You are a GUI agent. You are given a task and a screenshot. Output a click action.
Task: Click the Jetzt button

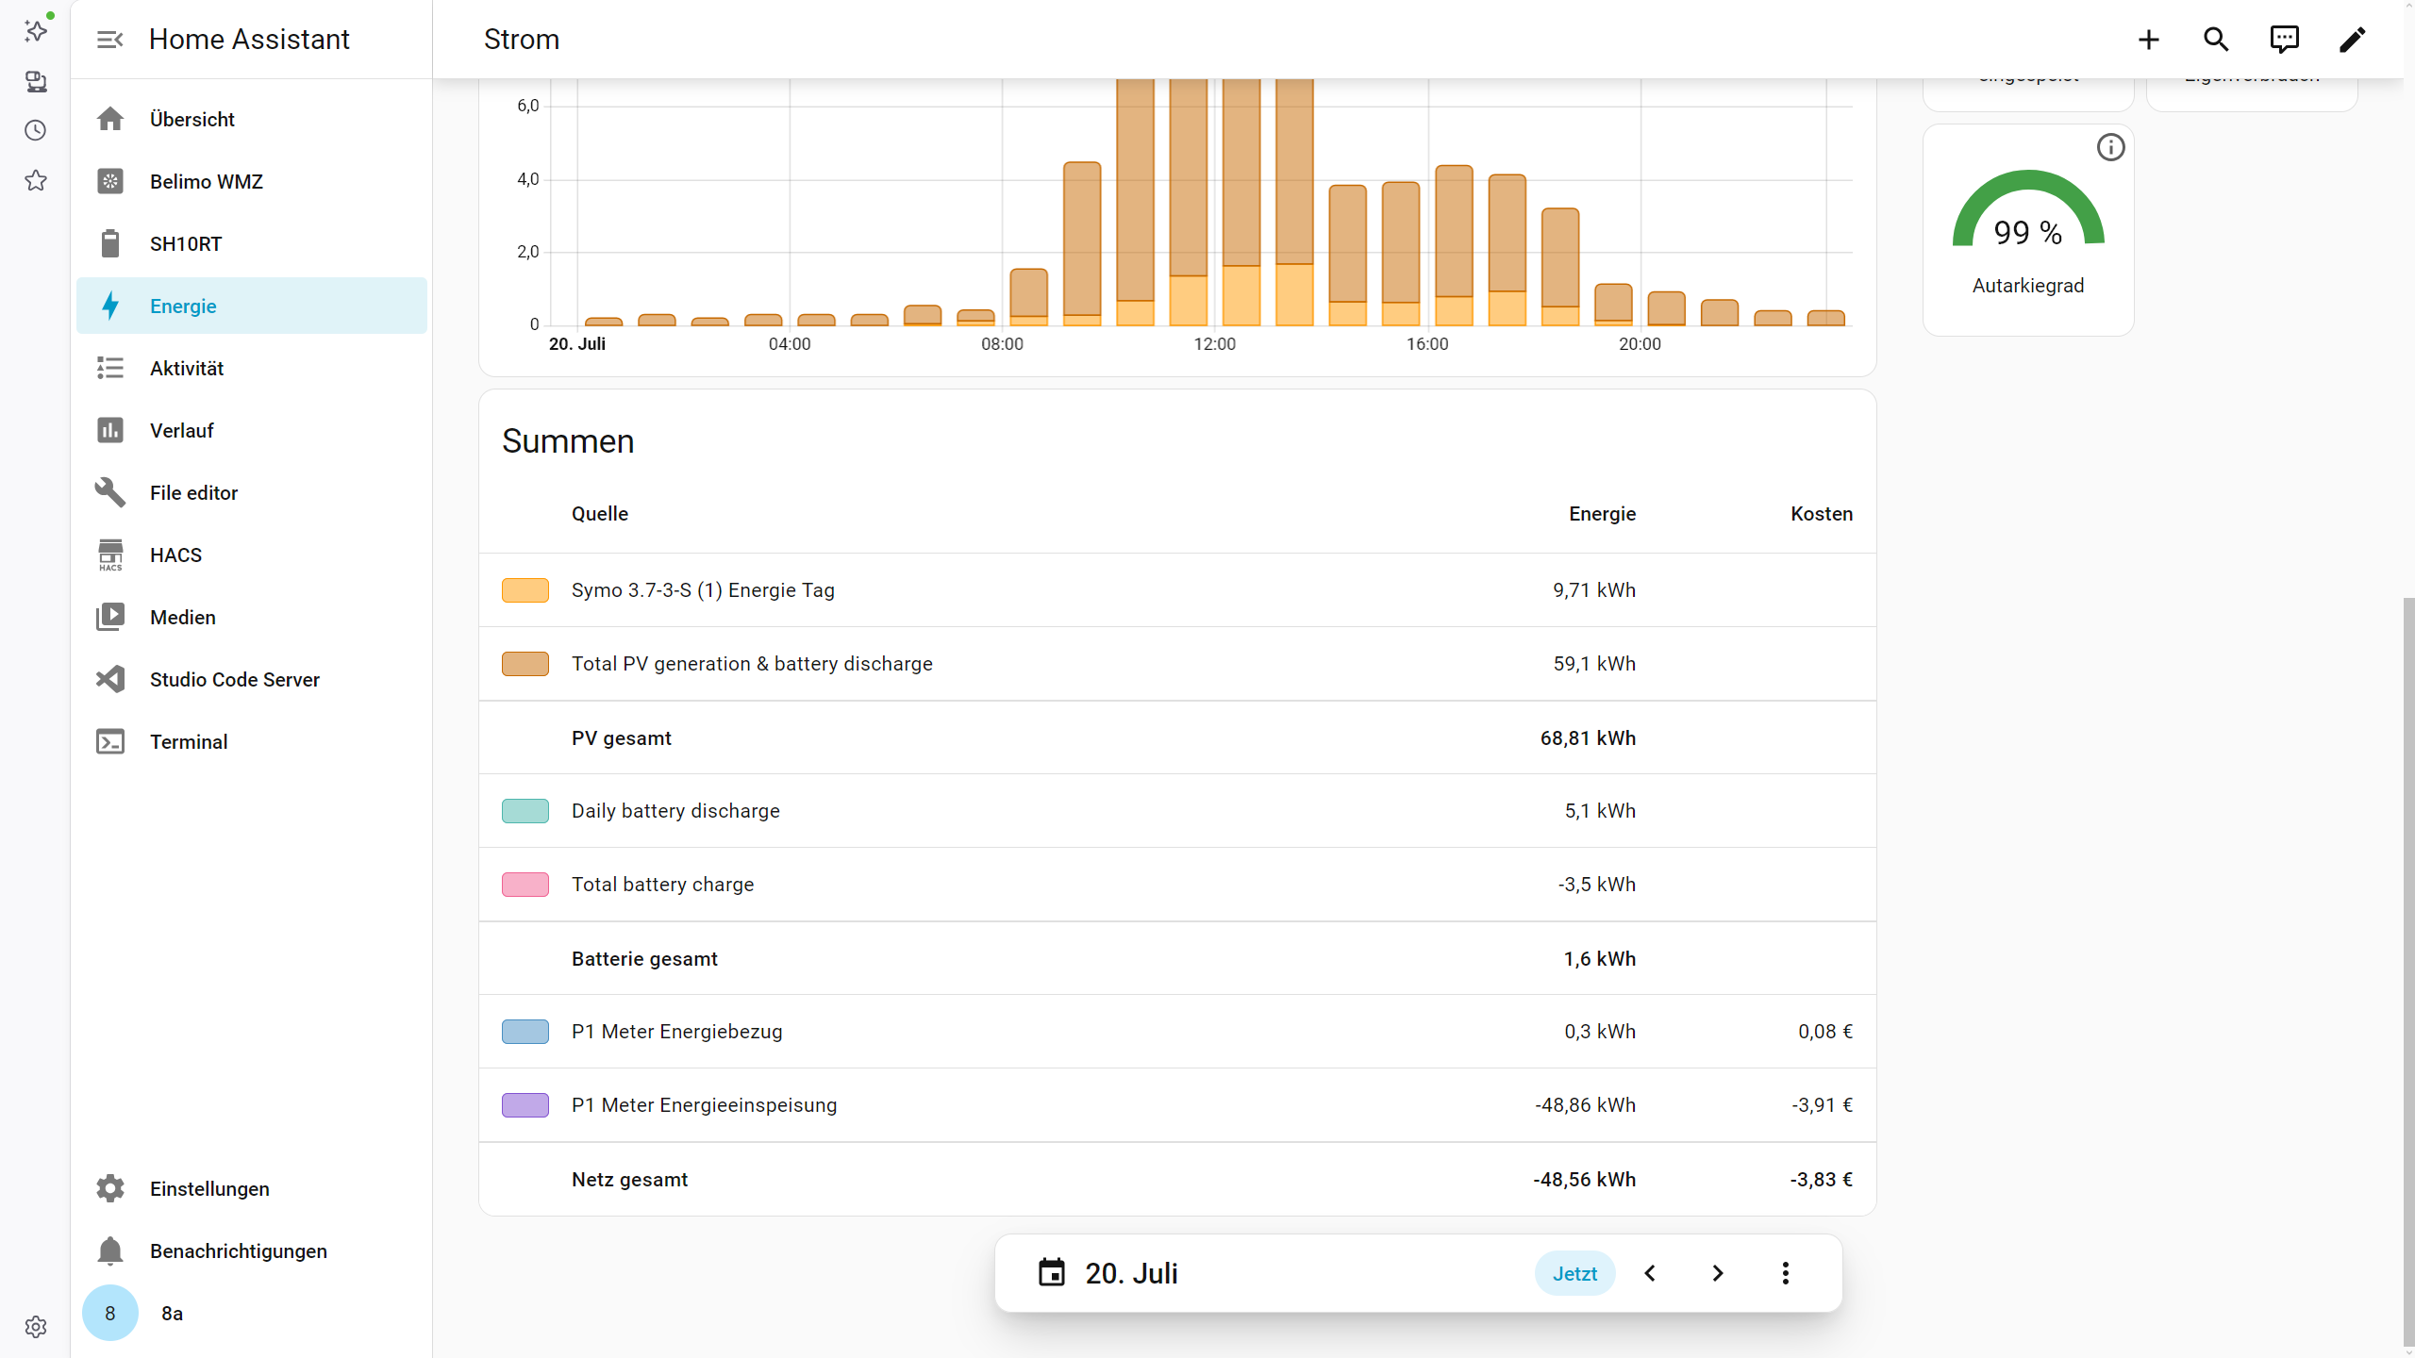pos(1574,1274)
